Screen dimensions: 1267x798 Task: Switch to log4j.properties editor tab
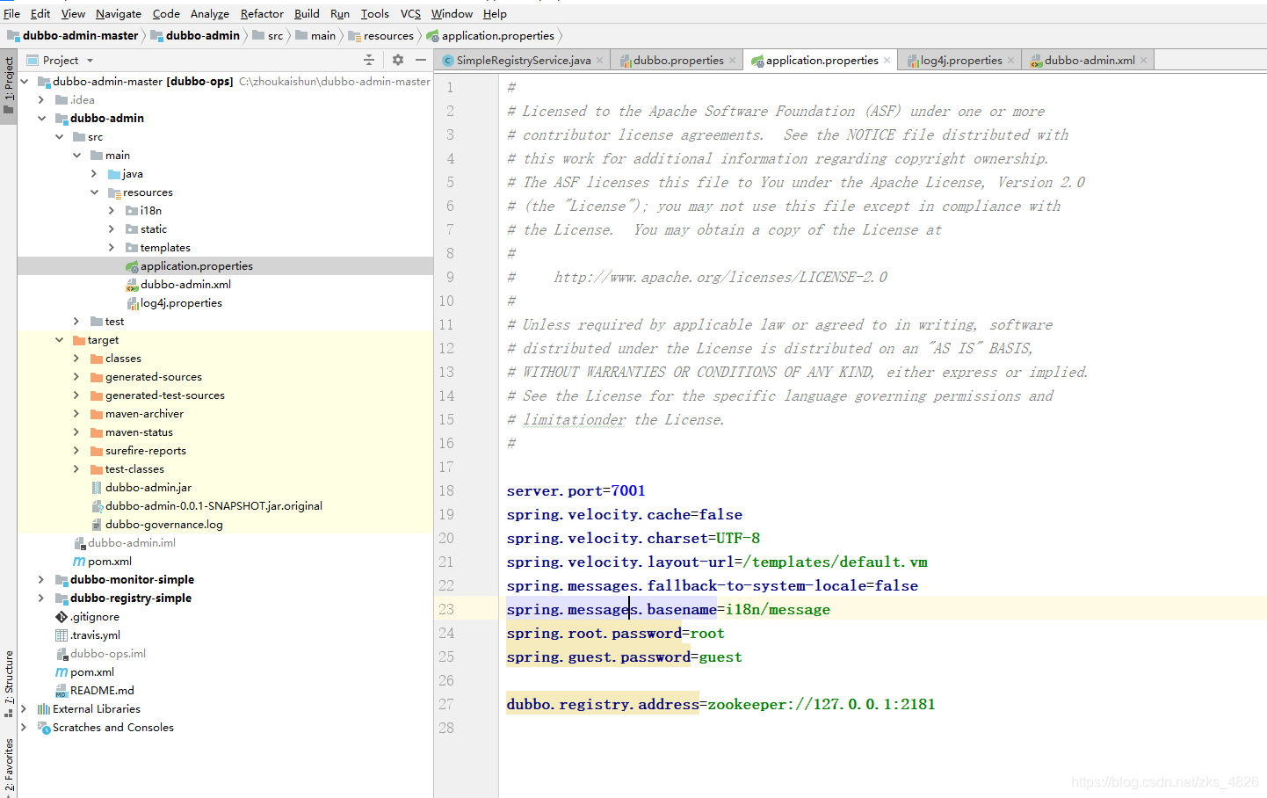click(x=960, y=60)
